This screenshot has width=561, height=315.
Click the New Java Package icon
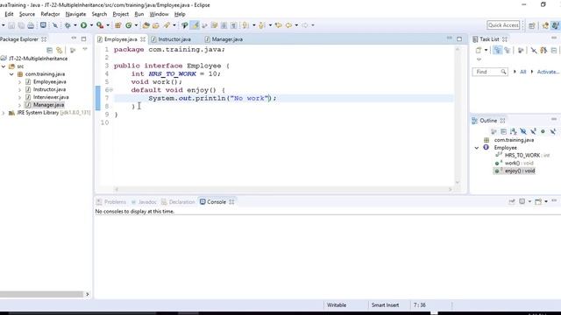point(117,25)
